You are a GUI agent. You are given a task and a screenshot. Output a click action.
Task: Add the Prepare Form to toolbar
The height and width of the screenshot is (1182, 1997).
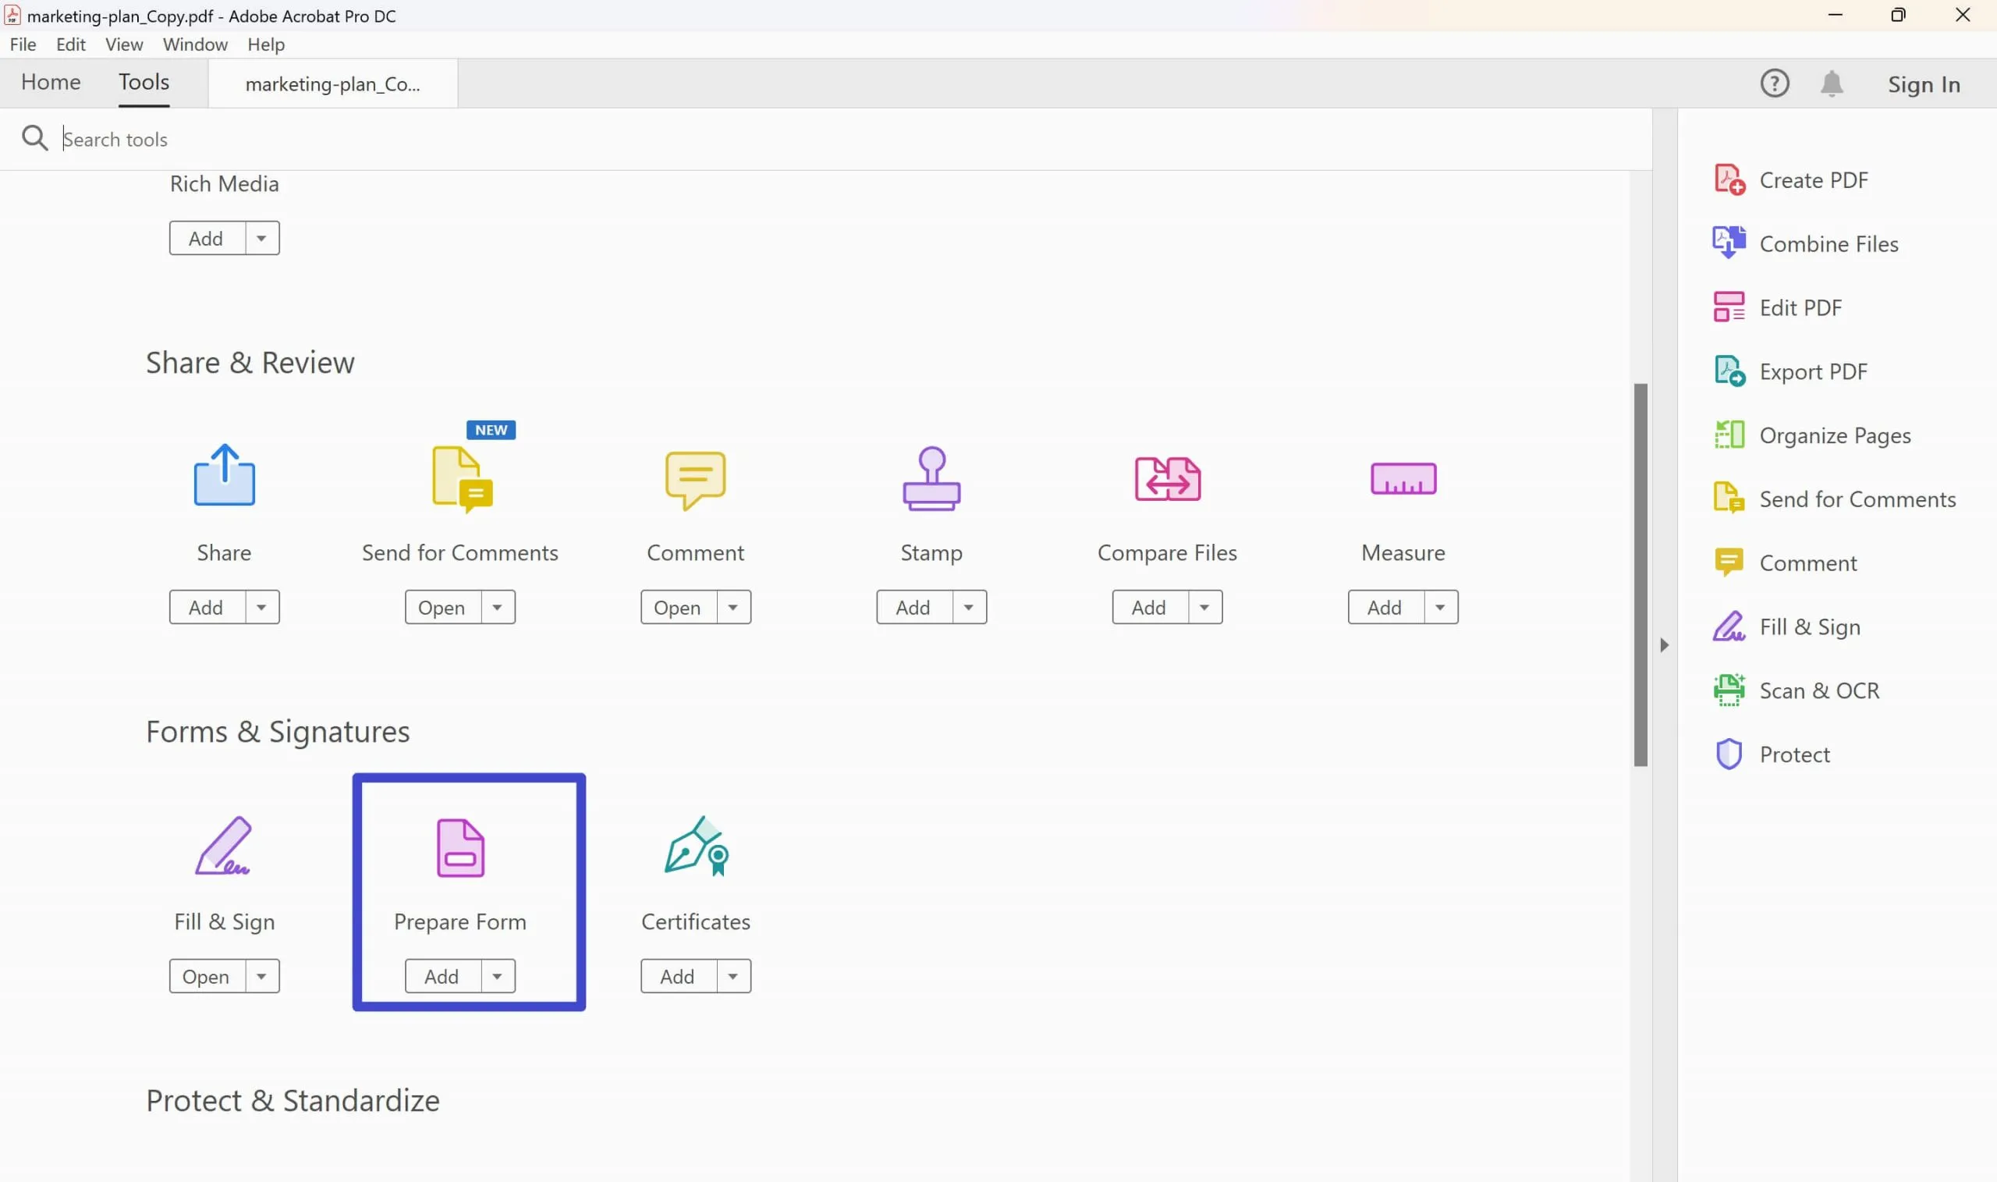(x=442, y=975)
